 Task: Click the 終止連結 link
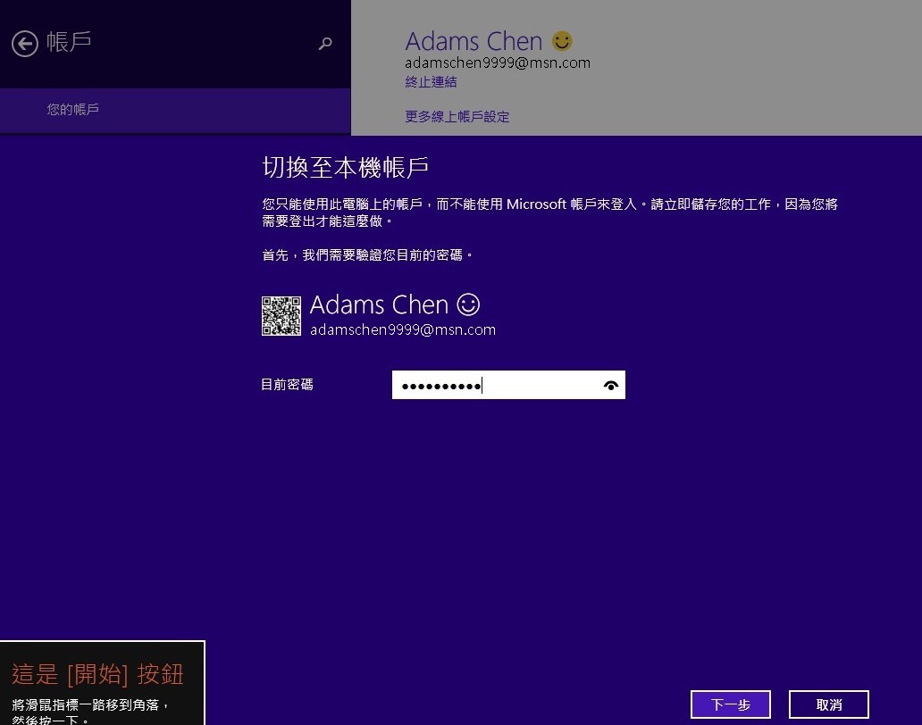pyautogui.click(x=431, y=82)
